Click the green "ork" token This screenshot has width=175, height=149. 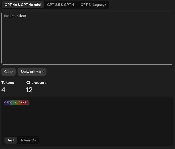tap(13, 102)
